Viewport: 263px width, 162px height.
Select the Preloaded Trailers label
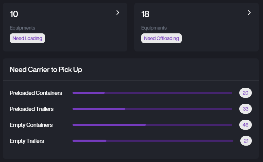(x=32, y=109)
